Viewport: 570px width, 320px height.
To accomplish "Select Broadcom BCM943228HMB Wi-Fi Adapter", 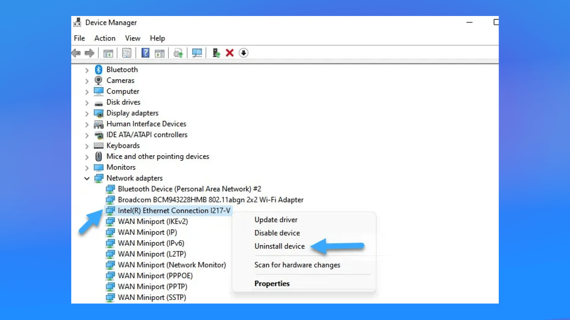I will click(x=210, y=200).
